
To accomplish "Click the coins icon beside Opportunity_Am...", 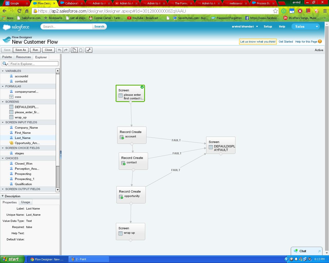I will [x=11, y=143].
